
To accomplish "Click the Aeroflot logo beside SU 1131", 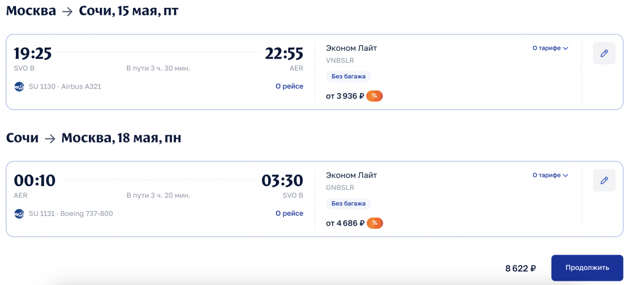I will click(x=19, y=213).
